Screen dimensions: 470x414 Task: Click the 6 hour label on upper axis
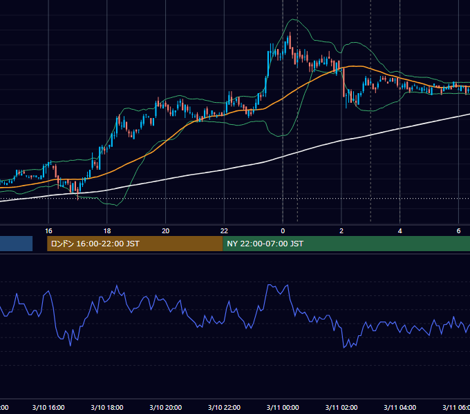pyautogui.click(x=458, y=231)
